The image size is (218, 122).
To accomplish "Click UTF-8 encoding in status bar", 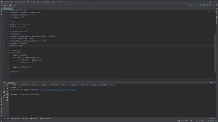I will pos(191,121).
